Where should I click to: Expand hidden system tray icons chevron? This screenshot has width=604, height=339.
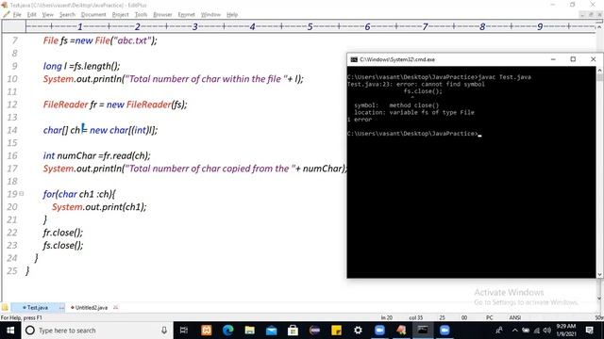coord(515,331)
